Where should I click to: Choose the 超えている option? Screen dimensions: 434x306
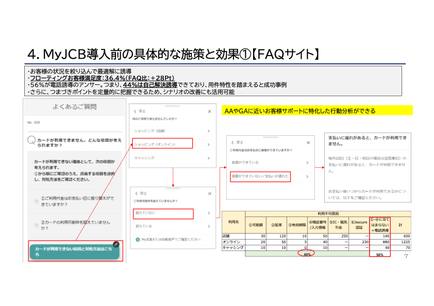point(173,226)
